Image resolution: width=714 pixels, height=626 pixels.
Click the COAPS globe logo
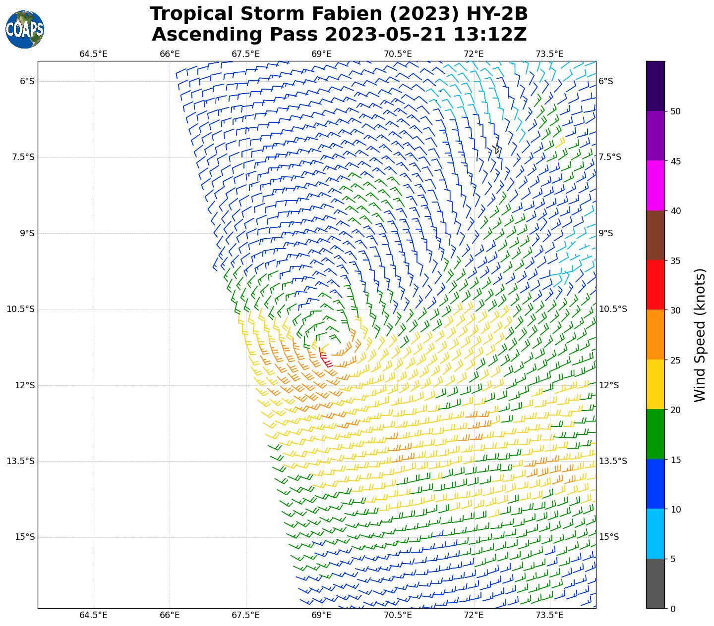(25, 30)
